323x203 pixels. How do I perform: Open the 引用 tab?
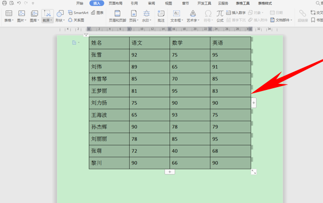click(x=134, y=3)
